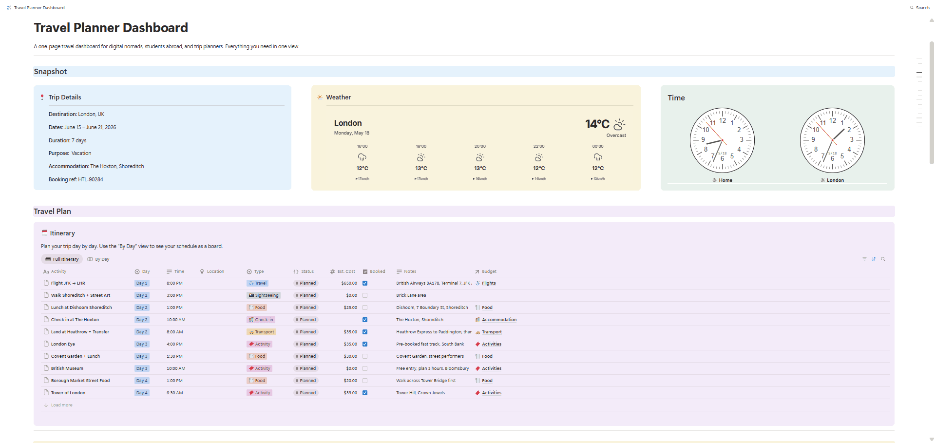Click the sun icon beside Weather heading
This screenshot has width=935, height=443.
pyautogui.click(x=320, y=97)
